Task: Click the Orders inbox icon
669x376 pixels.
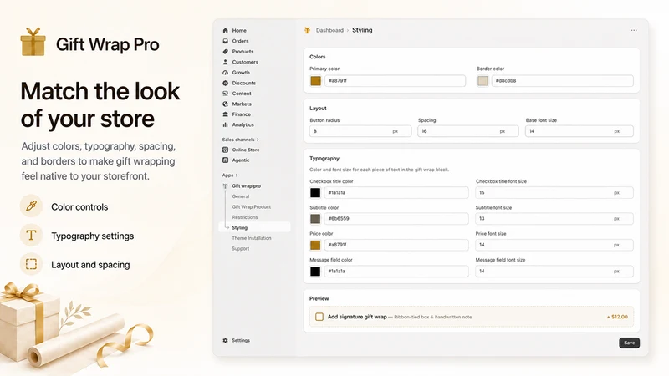Action: 225,41
